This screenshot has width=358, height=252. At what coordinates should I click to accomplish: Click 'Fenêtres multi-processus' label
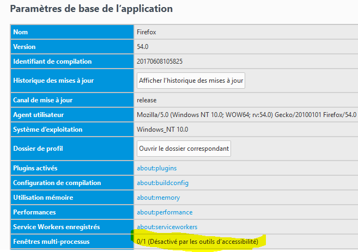51,242
